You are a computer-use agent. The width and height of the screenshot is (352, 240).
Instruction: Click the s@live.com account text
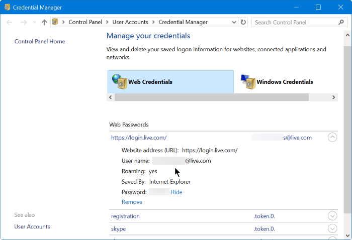pos(297,138)
